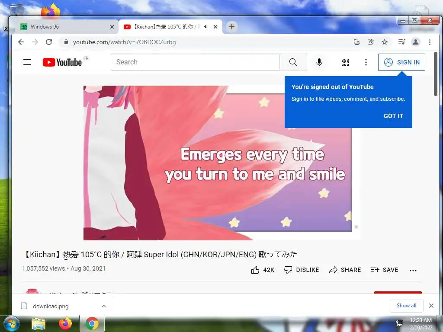Open the download.png file item
Viewport: 443px width, 332px height.
[50, 306]
